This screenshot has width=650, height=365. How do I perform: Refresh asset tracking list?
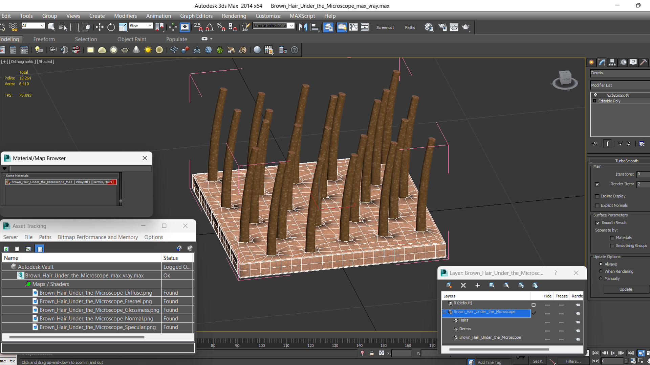(x=6, y=249)
